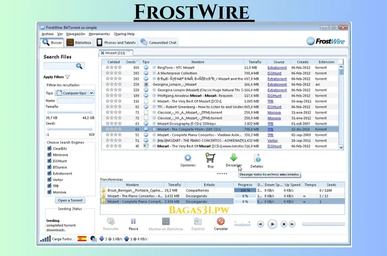Viewport: 387px width, 256px height.
Task: Click the Reanudar resume icon
Action: tap(110, 221)
